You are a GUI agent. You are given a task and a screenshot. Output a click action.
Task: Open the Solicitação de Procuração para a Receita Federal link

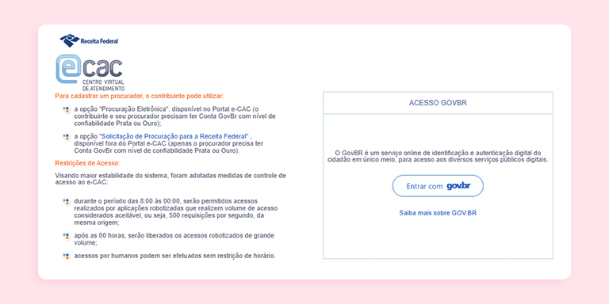pos(174,136)
